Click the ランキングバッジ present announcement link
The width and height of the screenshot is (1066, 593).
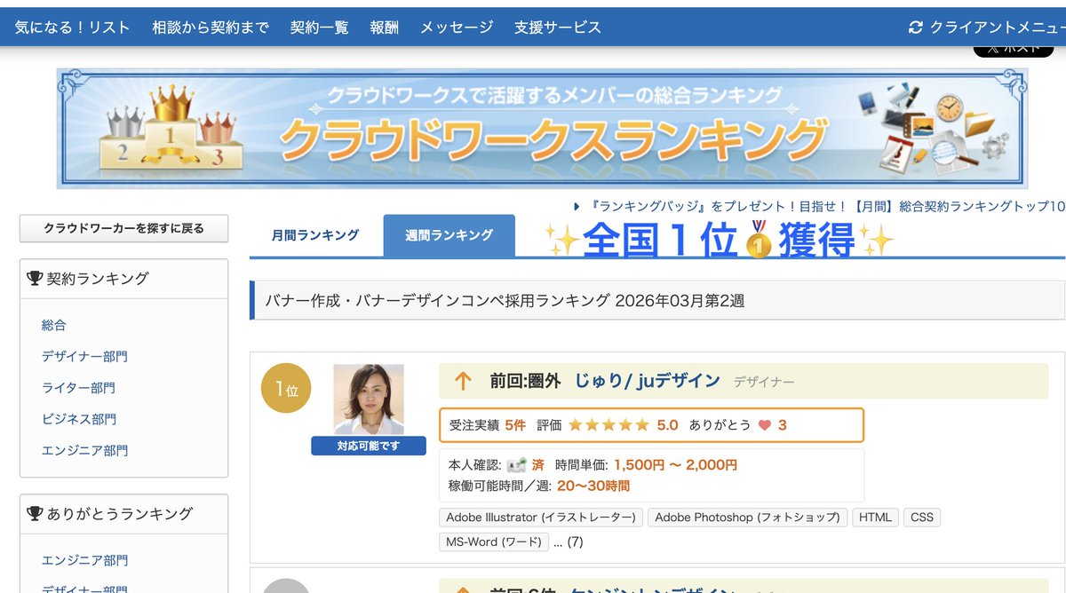[826, 206]
